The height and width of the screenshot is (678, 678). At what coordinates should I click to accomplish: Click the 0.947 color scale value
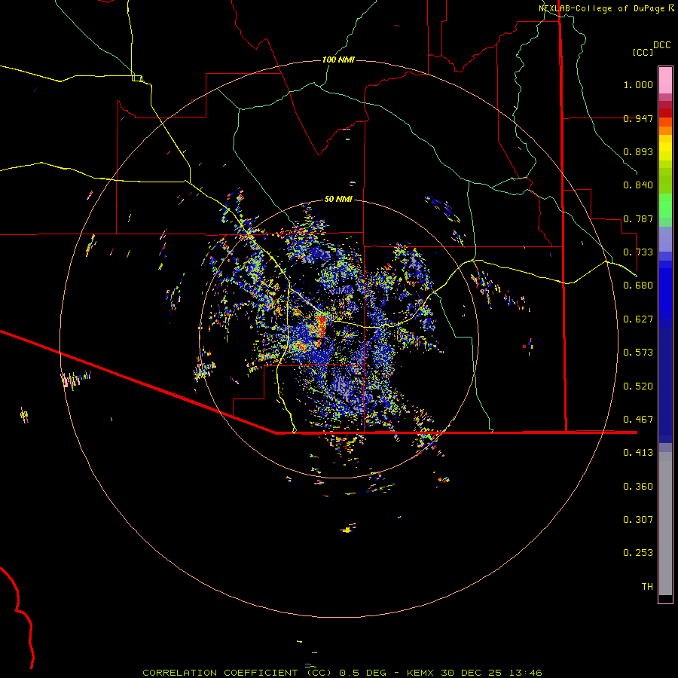(x=638, y=118)
